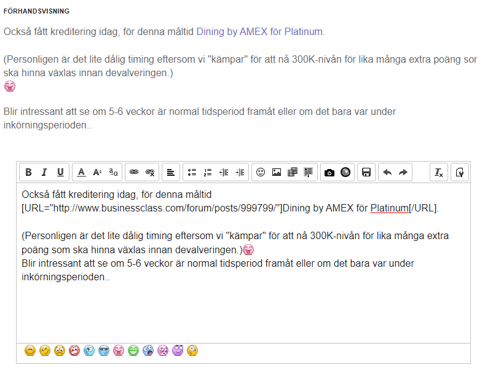Image resolution: width=477 pixels, height=370 pixels.
Task: Open the text alignment dropdown
Action: tap(171, 173)
